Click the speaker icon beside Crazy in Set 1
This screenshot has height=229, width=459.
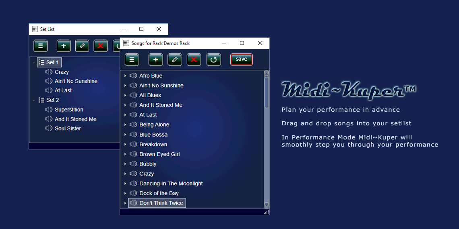(x=49, y=72)
